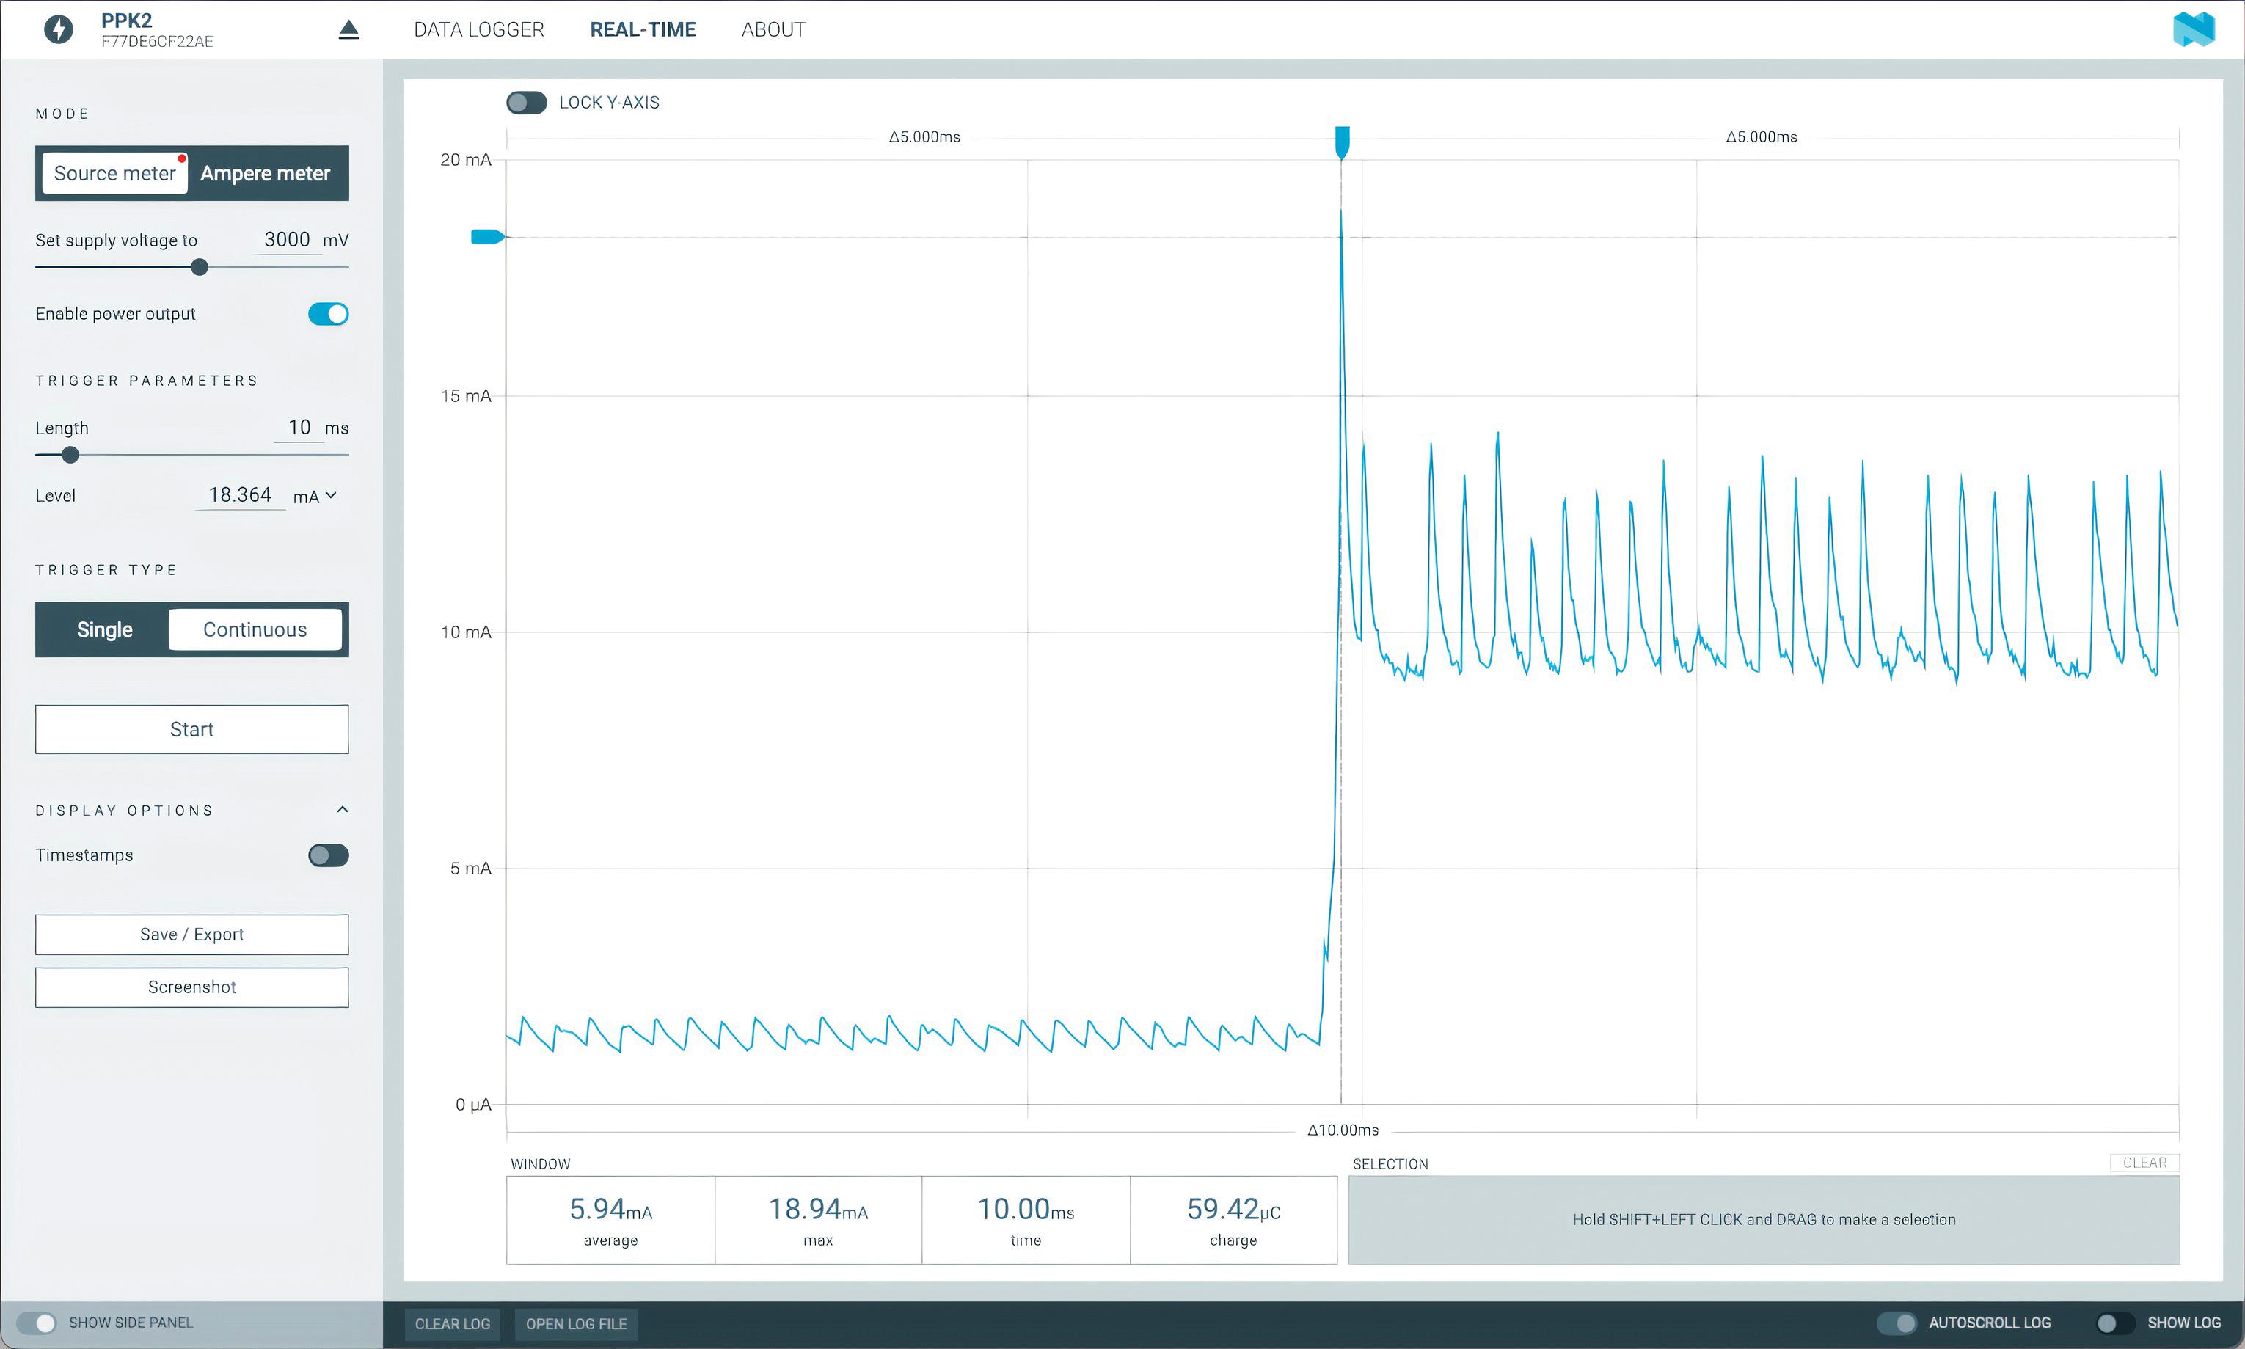Open the About tab
The width and height of the screenshot is (2245, 1349).
click(773, 30)
